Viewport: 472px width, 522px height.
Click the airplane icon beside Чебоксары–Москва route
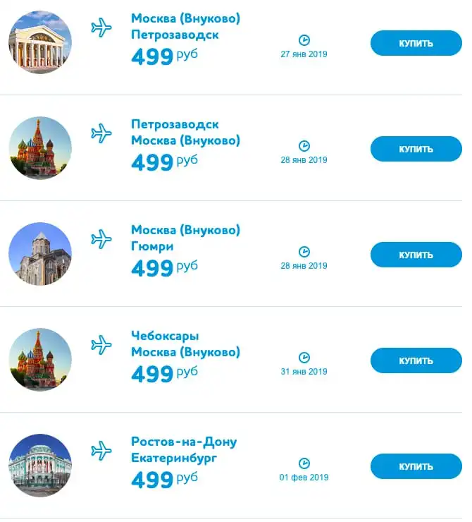(x=101, y=345)
